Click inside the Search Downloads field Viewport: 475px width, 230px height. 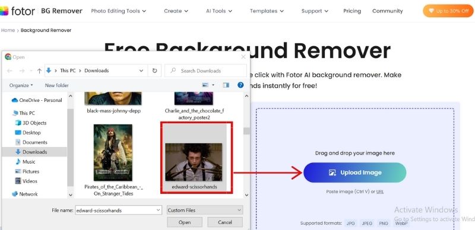coord(206,71)
